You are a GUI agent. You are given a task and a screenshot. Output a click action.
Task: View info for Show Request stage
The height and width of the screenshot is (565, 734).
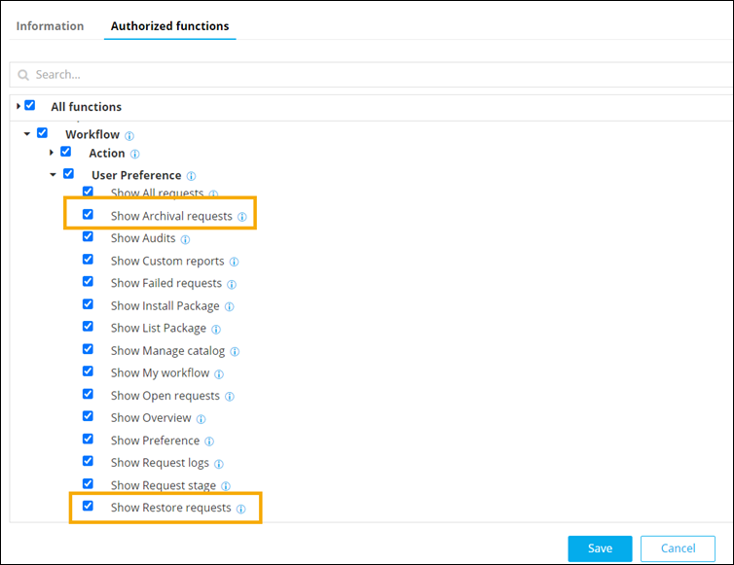[226, 486]
